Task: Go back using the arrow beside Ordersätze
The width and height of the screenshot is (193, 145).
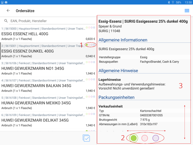Action: [8, 11]
